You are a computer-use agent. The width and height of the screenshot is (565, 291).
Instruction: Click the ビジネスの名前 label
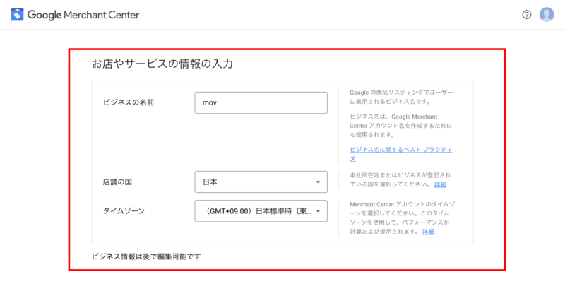(x=129, y=102)
